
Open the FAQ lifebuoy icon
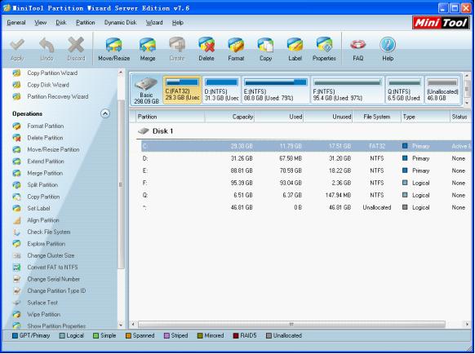point(357,50)
